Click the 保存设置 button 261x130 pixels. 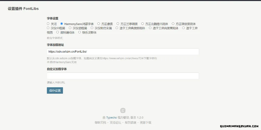coord(55,91)
